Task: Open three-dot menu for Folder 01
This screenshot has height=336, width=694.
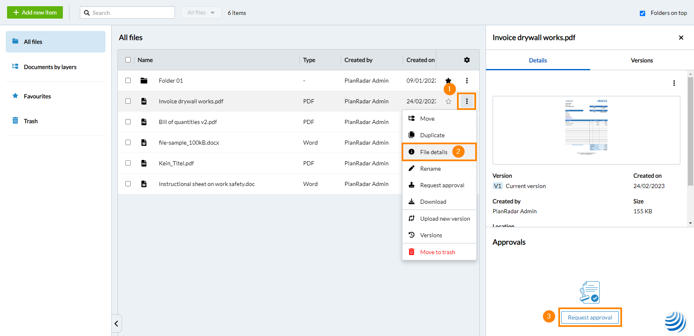Action: tap(467, 81)
